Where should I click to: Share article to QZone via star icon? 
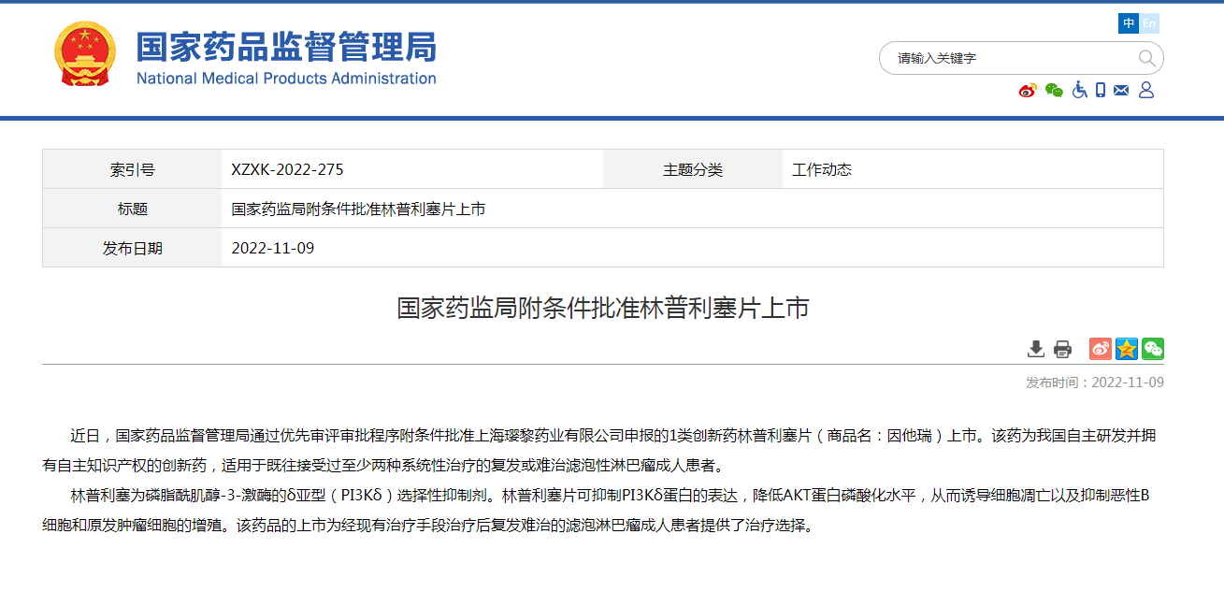[x=1127, y=349]
